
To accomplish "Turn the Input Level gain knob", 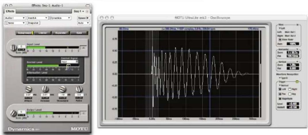I will (x=13, y=48).
